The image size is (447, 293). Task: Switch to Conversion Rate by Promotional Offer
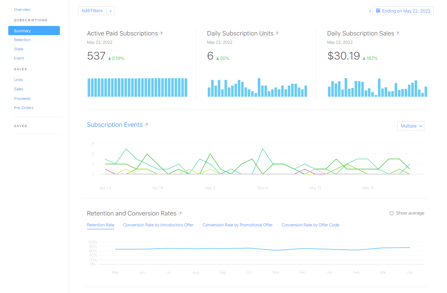coord(237,225)
